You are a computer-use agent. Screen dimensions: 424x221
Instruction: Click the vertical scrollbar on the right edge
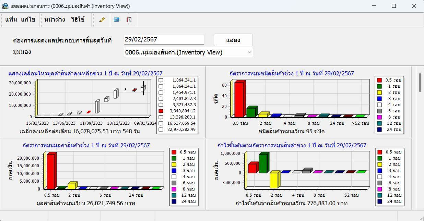point(420,82)
